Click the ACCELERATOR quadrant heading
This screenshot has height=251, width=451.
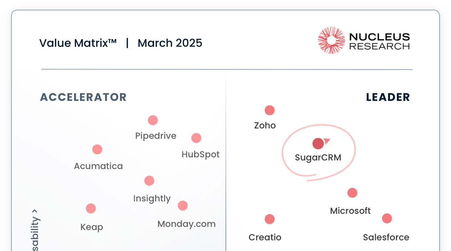point(83,97)
